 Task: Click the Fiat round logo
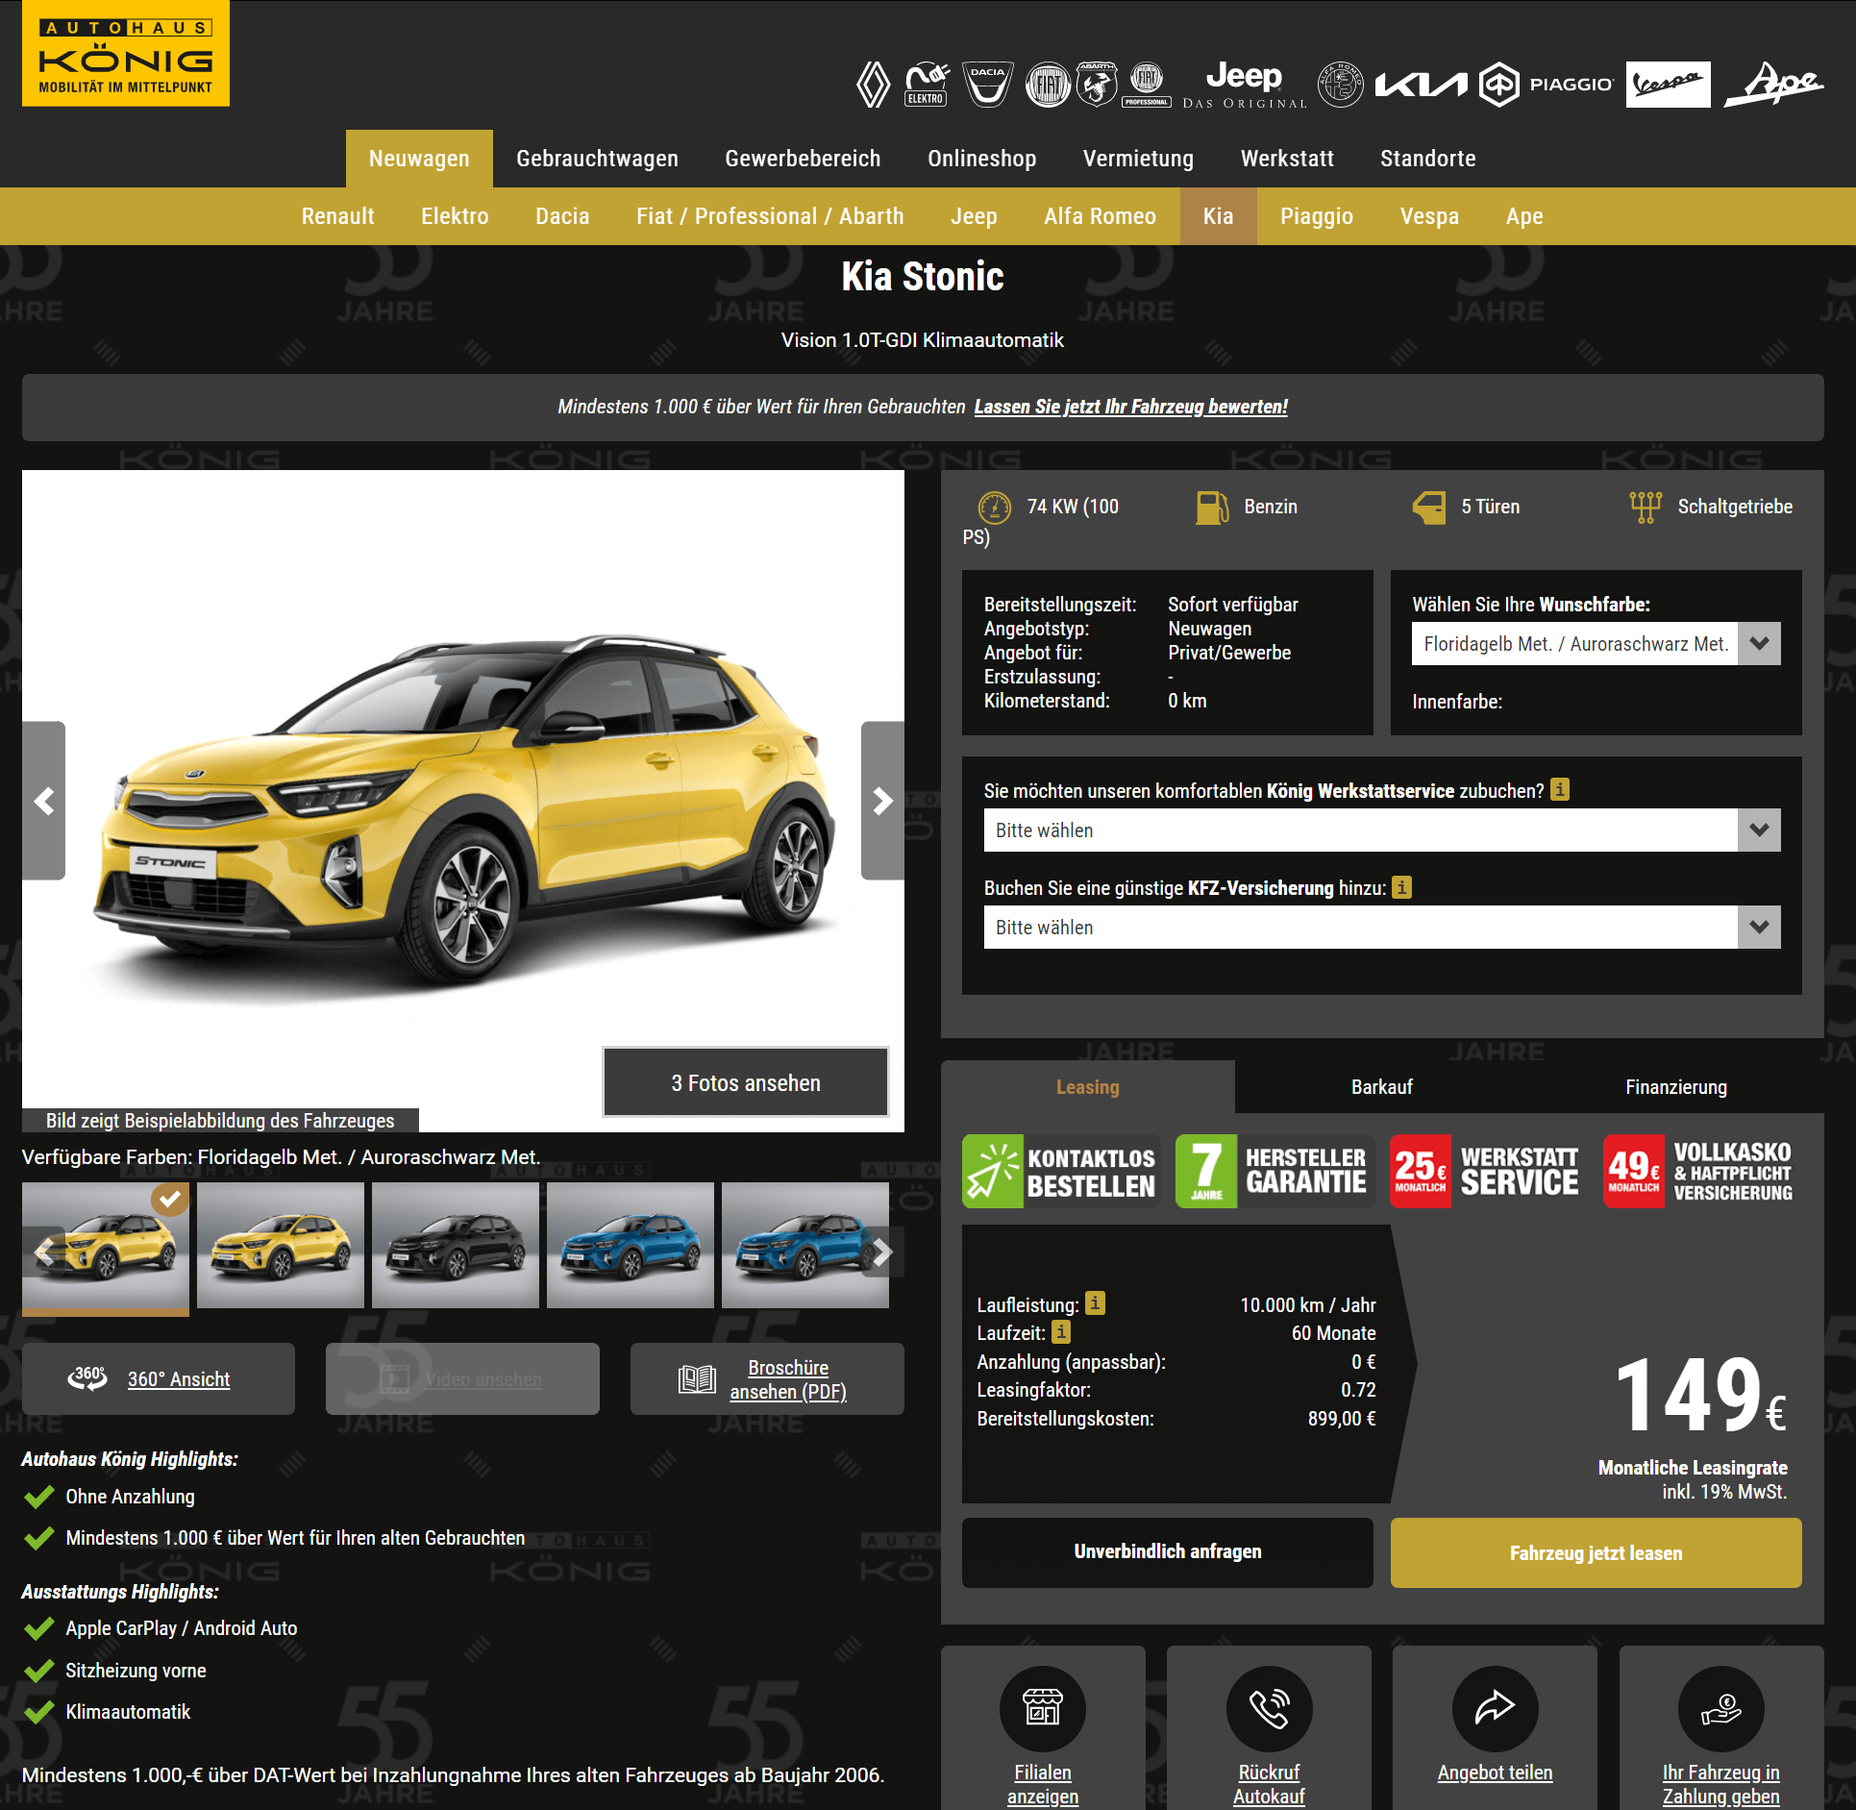pyautogui.click(x=1048, y=85)
